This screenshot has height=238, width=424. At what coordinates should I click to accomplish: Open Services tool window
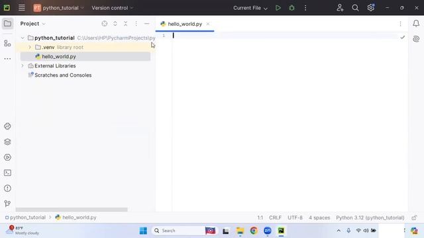[7, 157]
